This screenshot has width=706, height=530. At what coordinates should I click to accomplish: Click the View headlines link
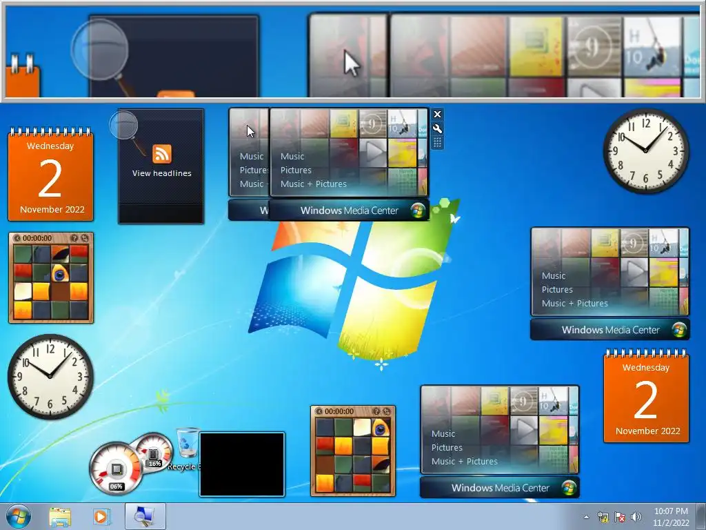pos(161,173)
